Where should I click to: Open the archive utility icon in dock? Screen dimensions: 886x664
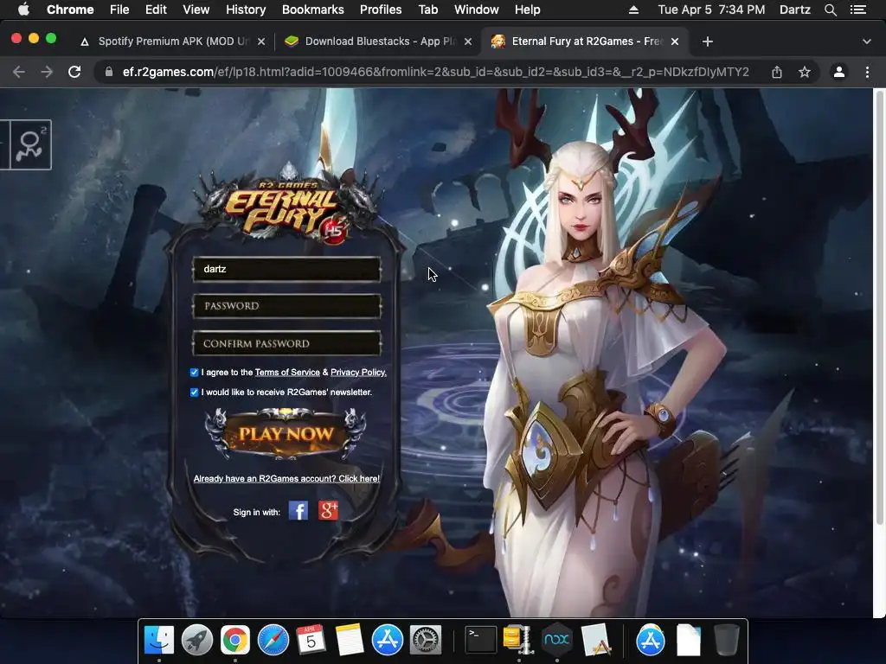518,640
